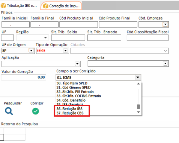Open the Tipo de Operação dropdown

(65, 51)
